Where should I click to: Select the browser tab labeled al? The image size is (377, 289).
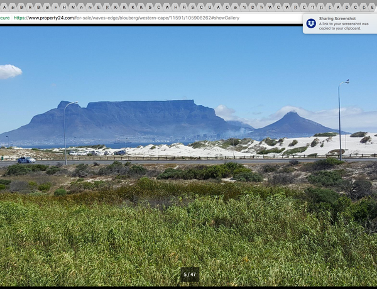(47, 6)
